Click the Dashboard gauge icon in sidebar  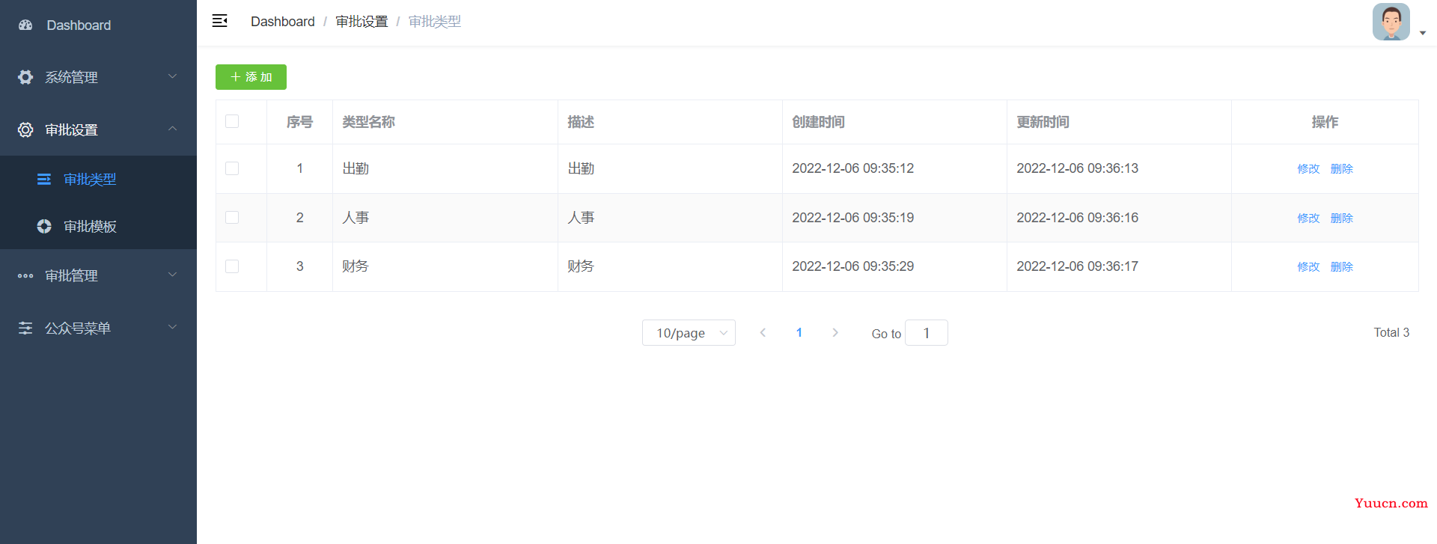coord(25,25)
